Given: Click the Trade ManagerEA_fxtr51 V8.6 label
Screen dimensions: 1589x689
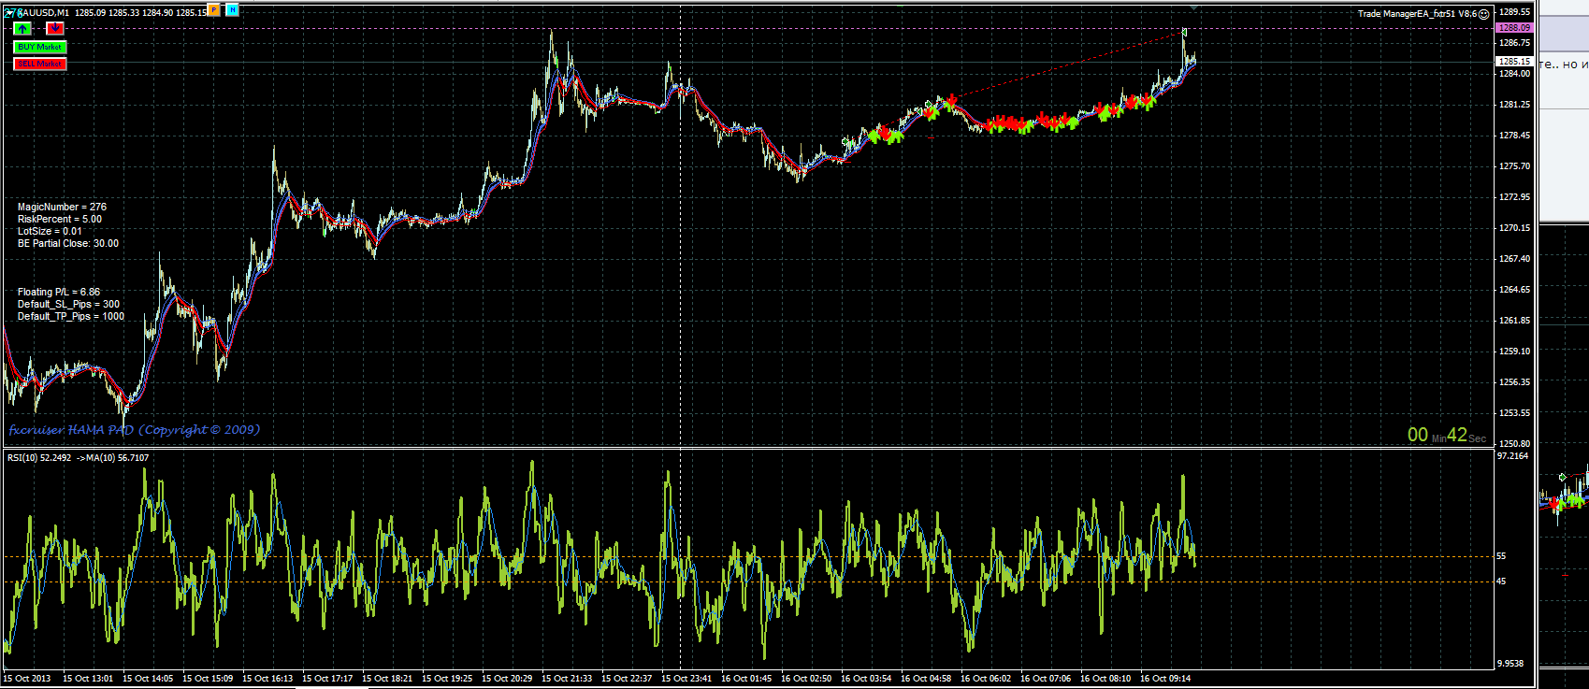Looking at the screenshot, I should point(1417,14).
